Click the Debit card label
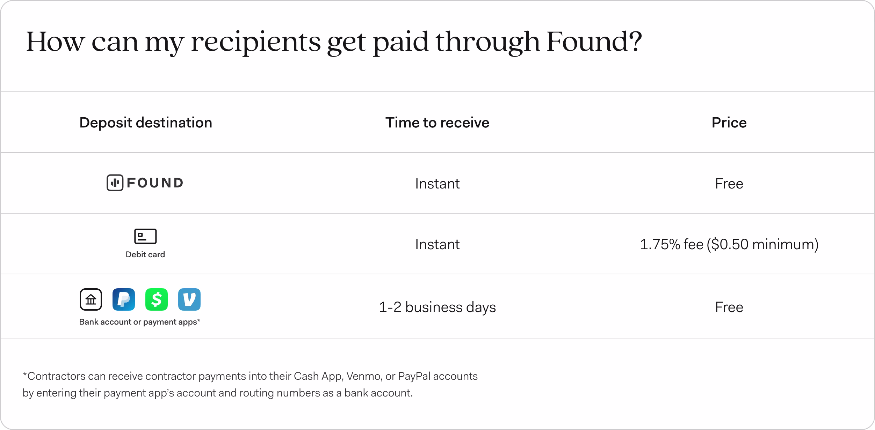875x430 pixels. point(145,254)
